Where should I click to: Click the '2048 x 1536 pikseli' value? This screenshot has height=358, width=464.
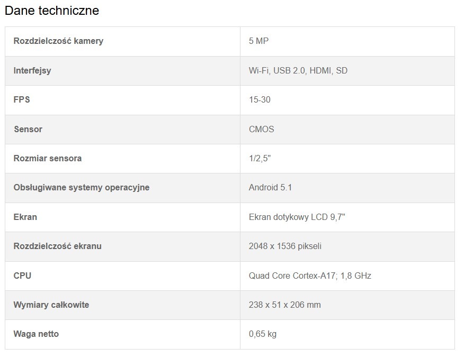point(285,246)
